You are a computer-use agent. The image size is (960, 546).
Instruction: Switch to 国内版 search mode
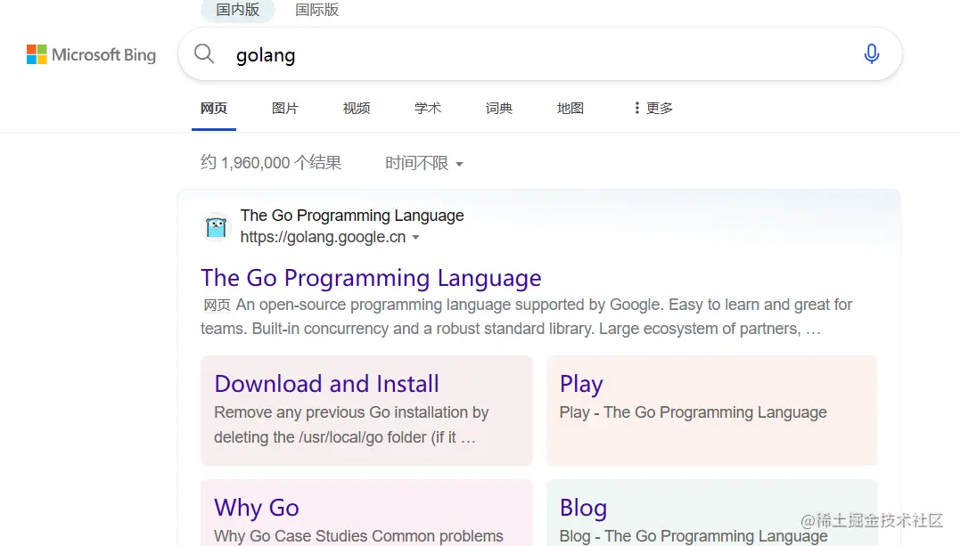coord(237,10)
